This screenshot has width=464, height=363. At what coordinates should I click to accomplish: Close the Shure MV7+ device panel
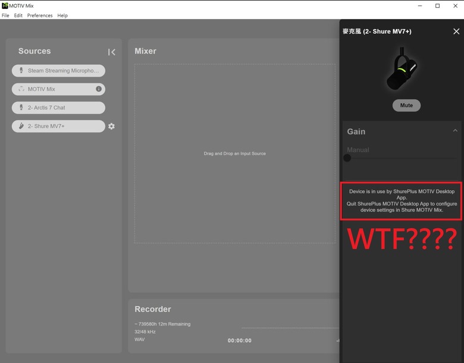coord(456,31)
